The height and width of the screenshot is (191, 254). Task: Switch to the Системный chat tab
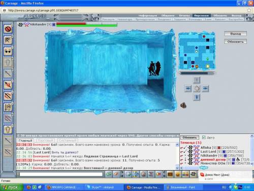click(68, 141)
